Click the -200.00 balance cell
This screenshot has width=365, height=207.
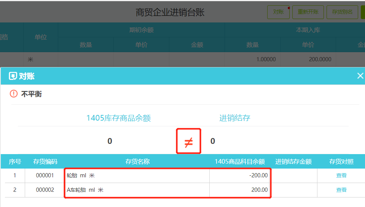tap(240, 175)
